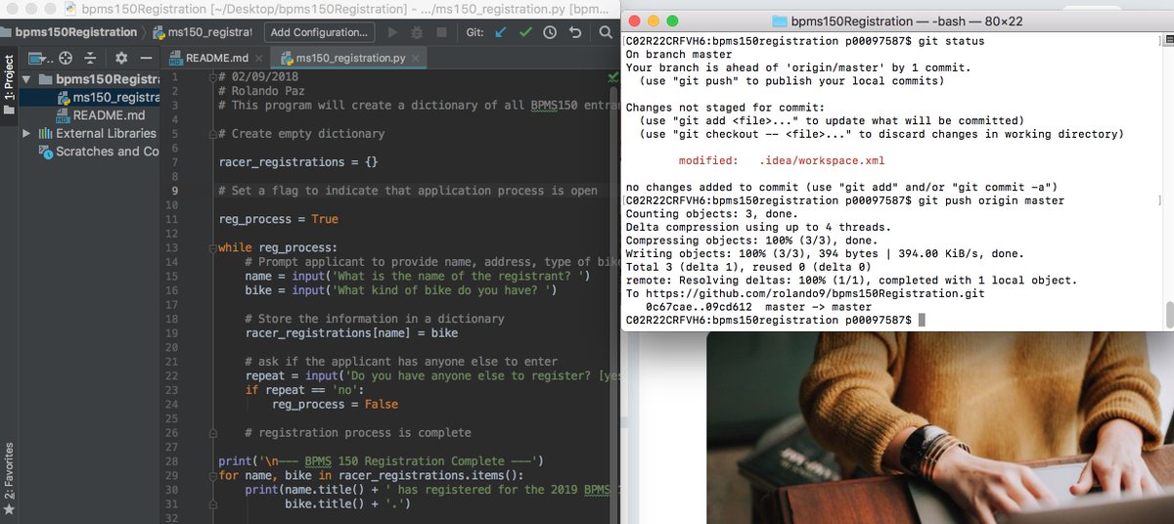The height and width of the screenshot is (524, 1174).
Task: Click GitHub URL line in Terminal output
Action: [x=805, y=293]
